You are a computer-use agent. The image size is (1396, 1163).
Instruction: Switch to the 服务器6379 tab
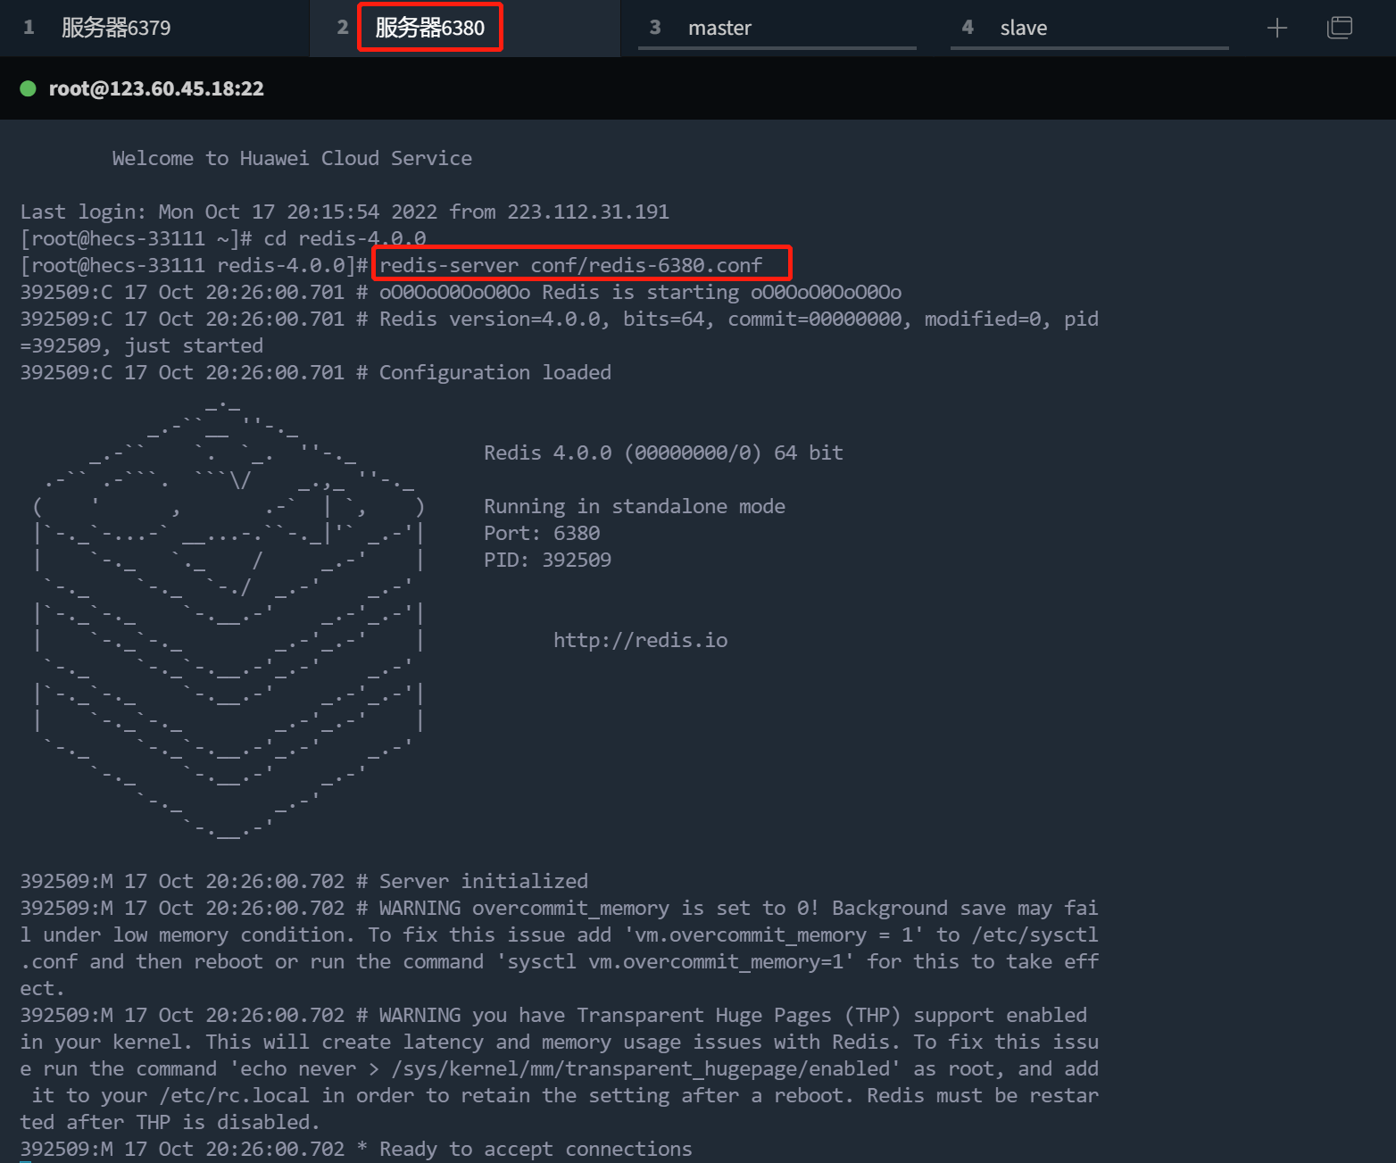click(116, 29)
